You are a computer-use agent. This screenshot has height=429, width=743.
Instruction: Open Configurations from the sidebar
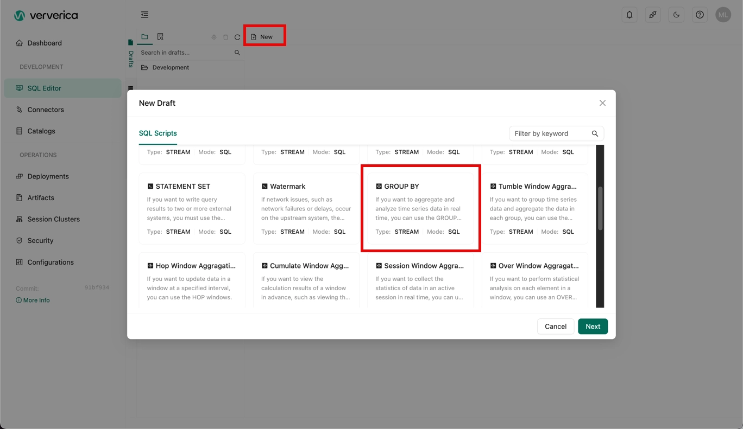62,262
